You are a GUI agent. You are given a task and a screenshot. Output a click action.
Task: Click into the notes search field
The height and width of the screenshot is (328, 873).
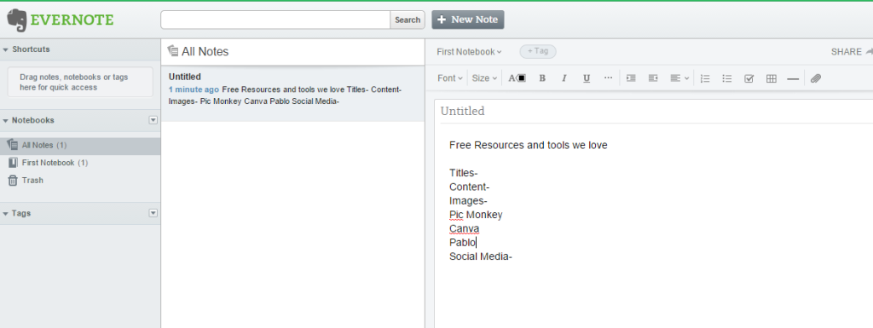(275, 20)
